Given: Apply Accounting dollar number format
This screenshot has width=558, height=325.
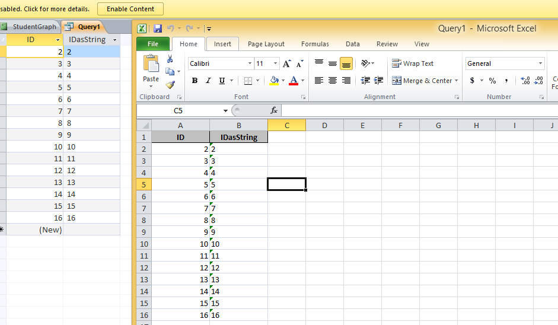Looking at the screenshot, I should (472, 81).
